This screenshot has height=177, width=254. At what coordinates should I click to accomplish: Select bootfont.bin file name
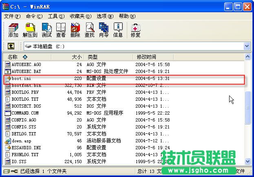pos(27,85)
